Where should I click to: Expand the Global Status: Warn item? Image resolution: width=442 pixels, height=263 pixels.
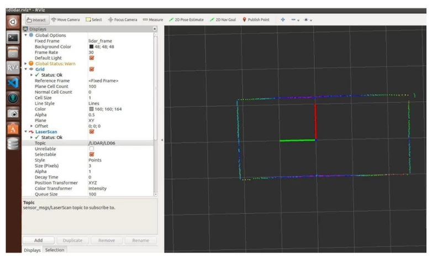[x=26, y=64]
